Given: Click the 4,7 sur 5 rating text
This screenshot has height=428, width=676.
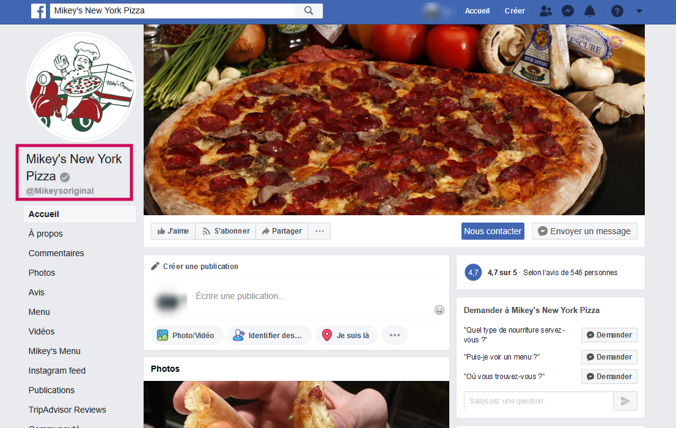Looking at the screenshot, I should click(x=502, y=272).
